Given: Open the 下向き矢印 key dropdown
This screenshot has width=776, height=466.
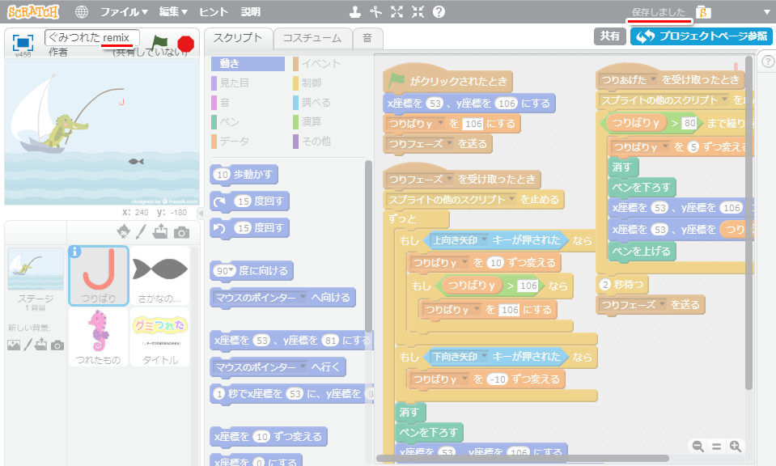Looking at the screenshot, I should 484,357.
